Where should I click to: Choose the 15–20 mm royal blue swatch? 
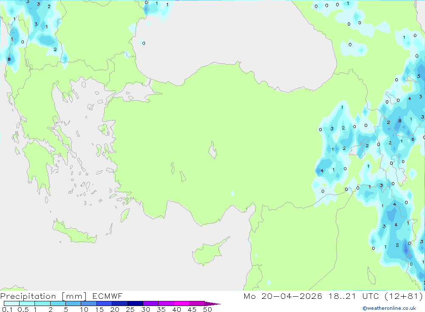point(104,303)
